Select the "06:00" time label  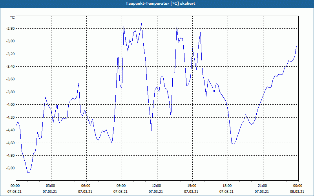pyautogui.click(x=85, y=186)
